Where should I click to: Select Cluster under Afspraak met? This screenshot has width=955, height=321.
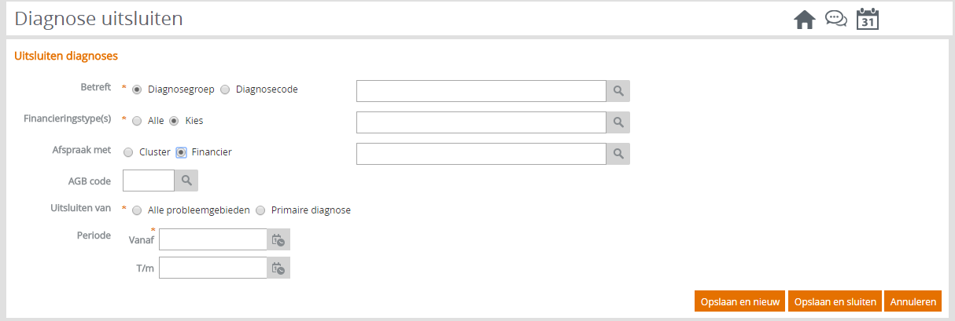point(128,152)
